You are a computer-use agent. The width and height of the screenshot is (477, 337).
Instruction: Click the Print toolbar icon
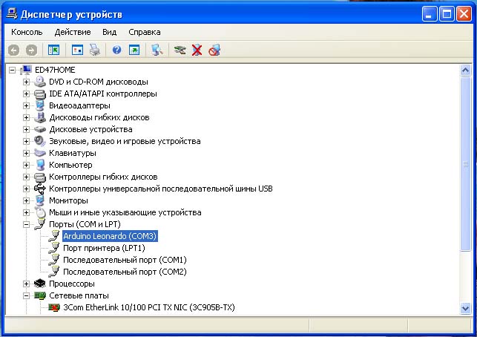pyautogui.click(x=94, y=50)
